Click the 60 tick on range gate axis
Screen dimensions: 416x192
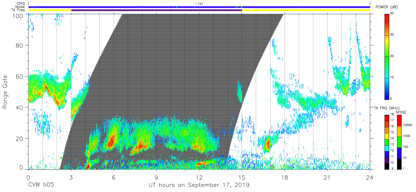click(19, 77)
